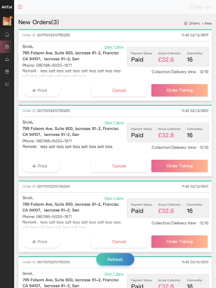Click the restaurant avatar image
Screen dimensions: 216x288
[x=7, y=21]
